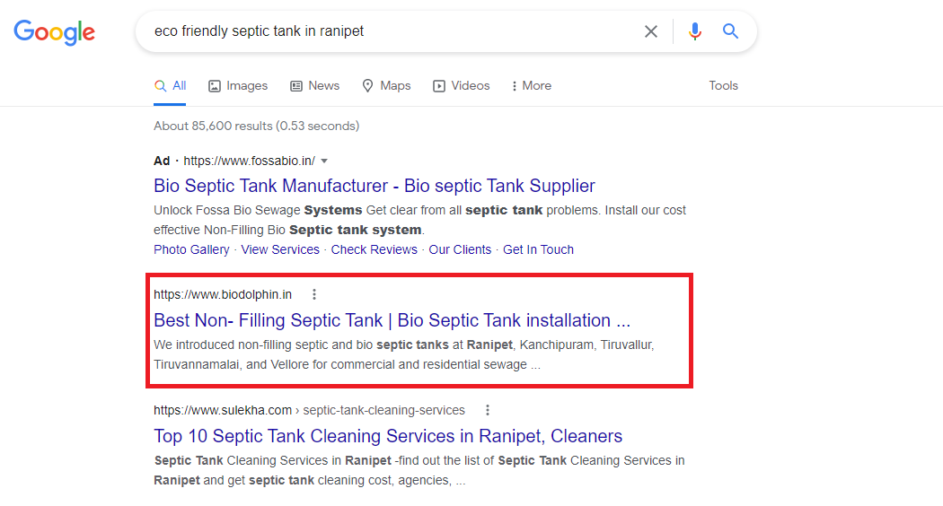Open the More search categories menu

pyautogui.click(x=531, y=86)
